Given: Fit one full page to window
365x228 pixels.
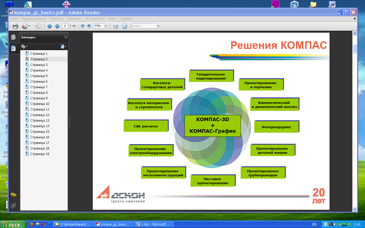Looking at the screenshot, I should [x=124, y=26].
